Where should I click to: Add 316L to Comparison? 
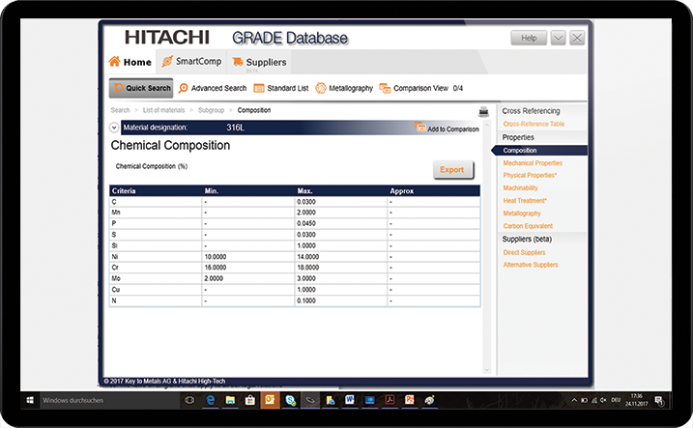pyautogui.click(x=447, y=128)
